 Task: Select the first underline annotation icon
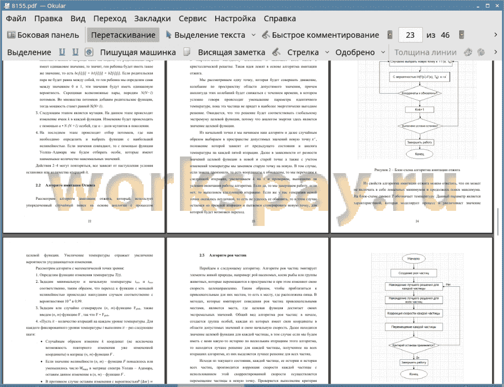click(62, 52)
